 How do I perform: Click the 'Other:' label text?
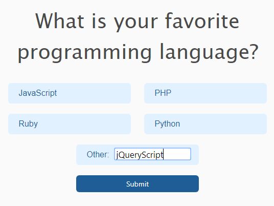point(98,155)
